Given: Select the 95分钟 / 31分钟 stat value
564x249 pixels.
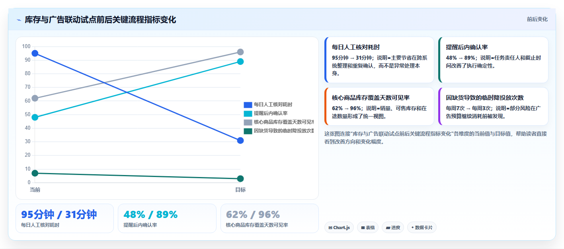Looking at the screenshot, I should point(59,215).
